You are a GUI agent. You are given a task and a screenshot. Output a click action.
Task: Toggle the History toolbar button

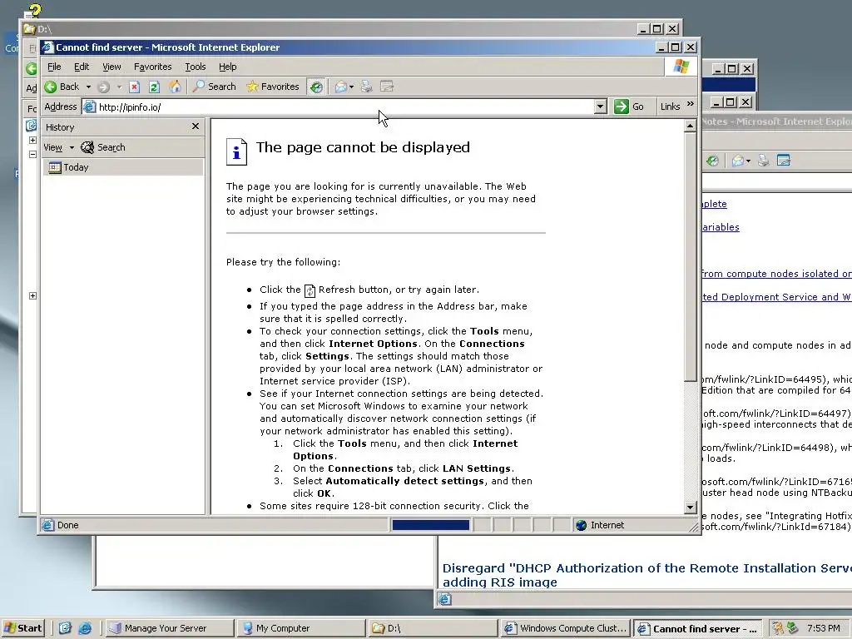coord(316,87)
